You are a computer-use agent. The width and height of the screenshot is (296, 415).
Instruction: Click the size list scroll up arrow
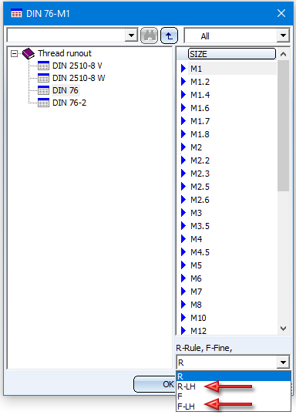tap(283, 54)
